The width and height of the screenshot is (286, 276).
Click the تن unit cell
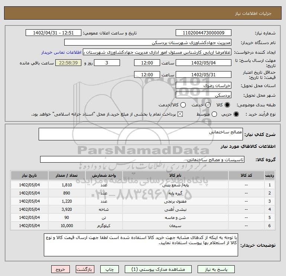click(x=104, y=217)
